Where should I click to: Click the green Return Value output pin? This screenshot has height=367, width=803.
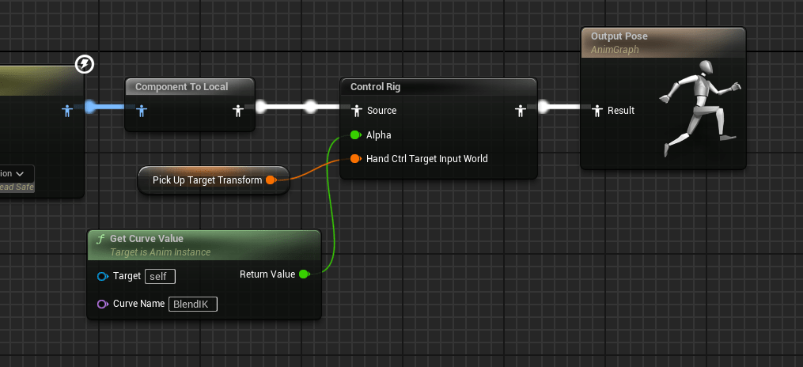click(x=304, y=274)
